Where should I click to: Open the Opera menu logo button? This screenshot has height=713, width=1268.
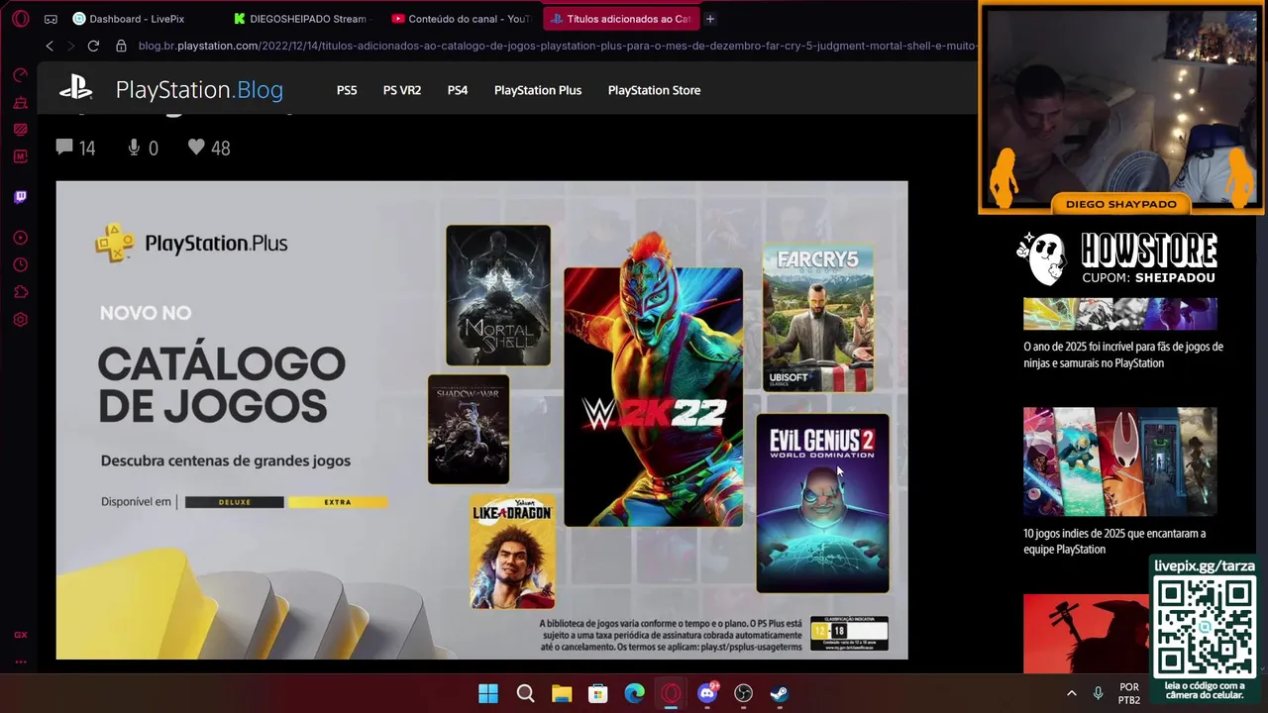coord(20,19)
